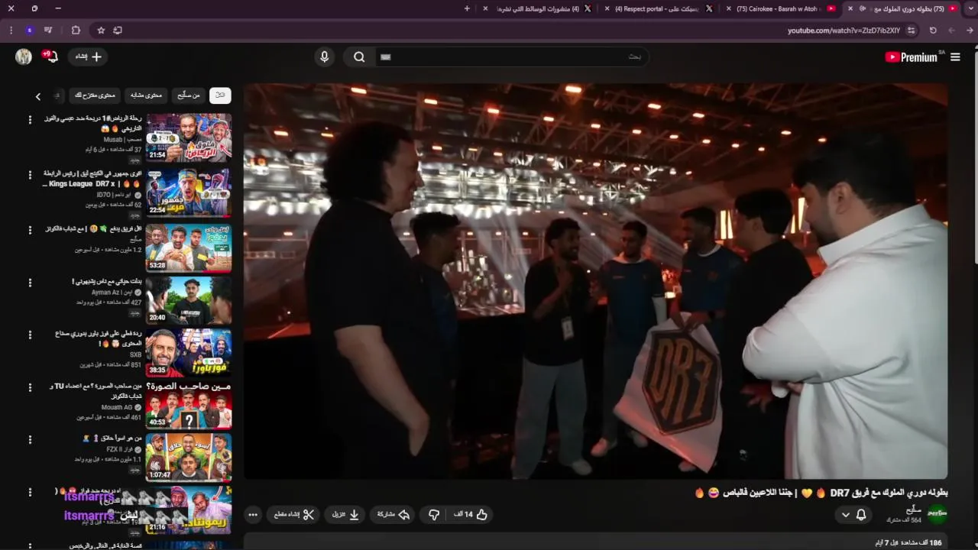This screenshot has width=978, height=550.
Task: Open options menu for Kings League DR7 video
Action: pyautogui.click(x=30, y=176)
